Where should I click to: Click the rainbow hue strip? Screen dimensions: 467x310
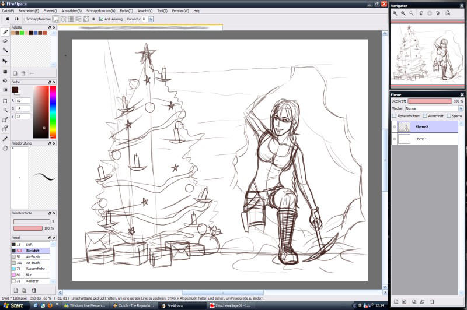click(53, 112)
